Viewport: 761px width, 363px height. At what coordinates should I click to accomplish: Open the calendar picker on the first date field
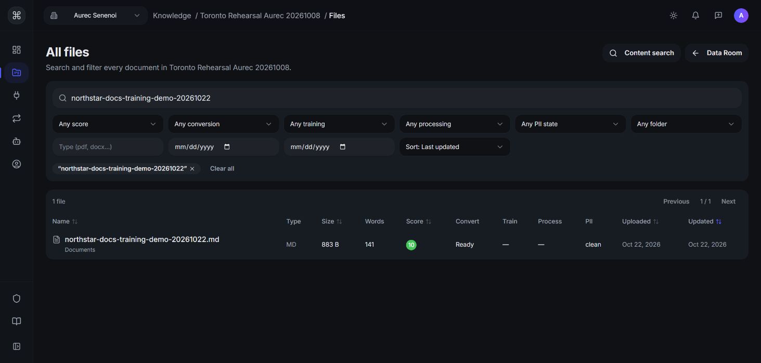pyautogui.click(x=227, y=147)
